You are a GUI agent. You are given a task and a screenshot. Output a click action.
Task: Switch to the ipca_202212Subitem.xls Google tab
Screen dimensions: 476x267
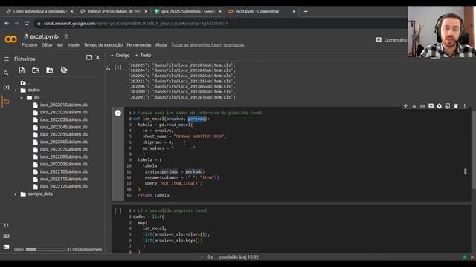(188, 11)
